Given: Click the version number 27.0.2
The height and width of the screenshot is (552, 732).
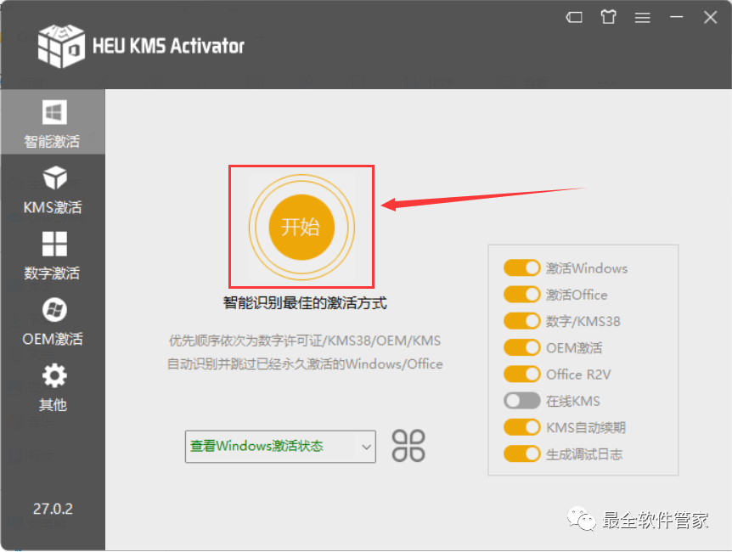Looking at the screenshot, I should click(53, 509).
